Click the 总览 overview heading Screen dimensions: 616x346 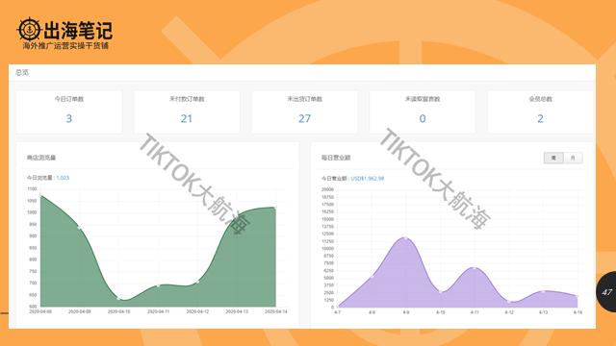(22, 73)
